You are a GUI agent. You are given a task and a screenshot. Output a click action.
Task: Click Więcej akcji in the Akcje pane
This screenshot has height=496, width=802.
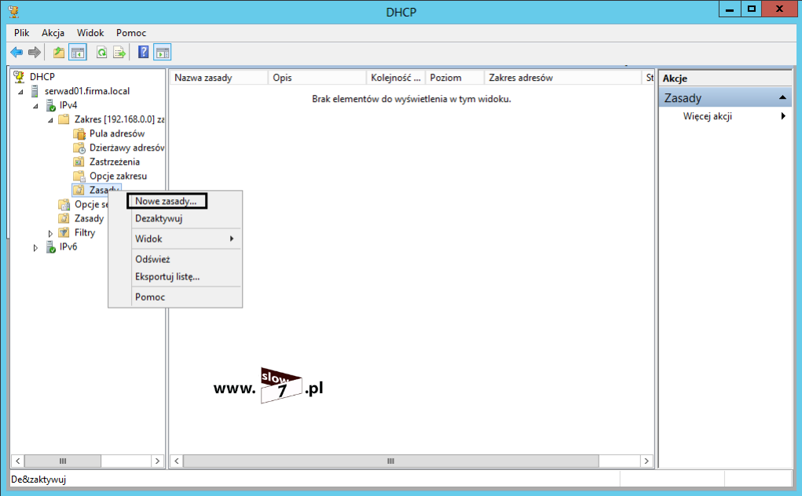tap(708, 116)
